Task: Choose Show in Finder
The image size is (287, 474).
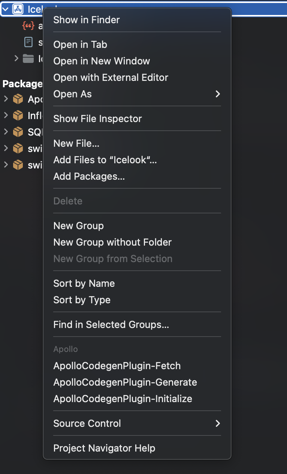Action: coord(137,20)
